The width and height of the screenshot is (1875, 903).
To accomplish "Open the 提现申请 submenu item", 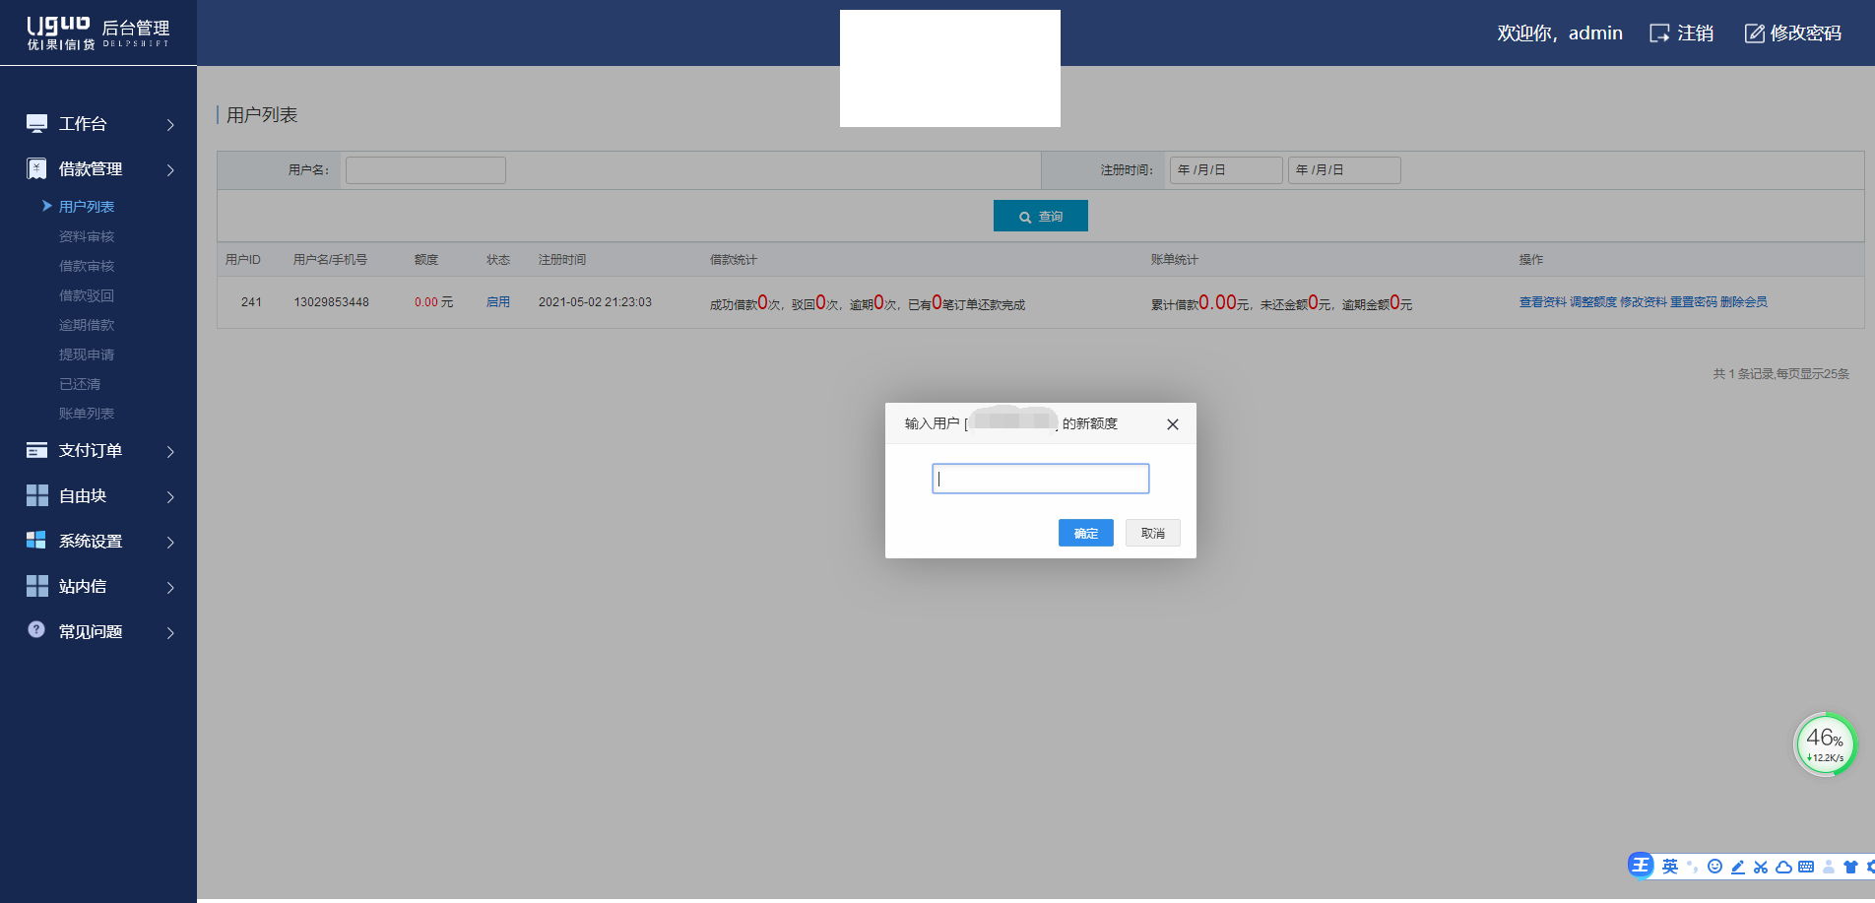I will pyautogui.click(x=87, y=355).
